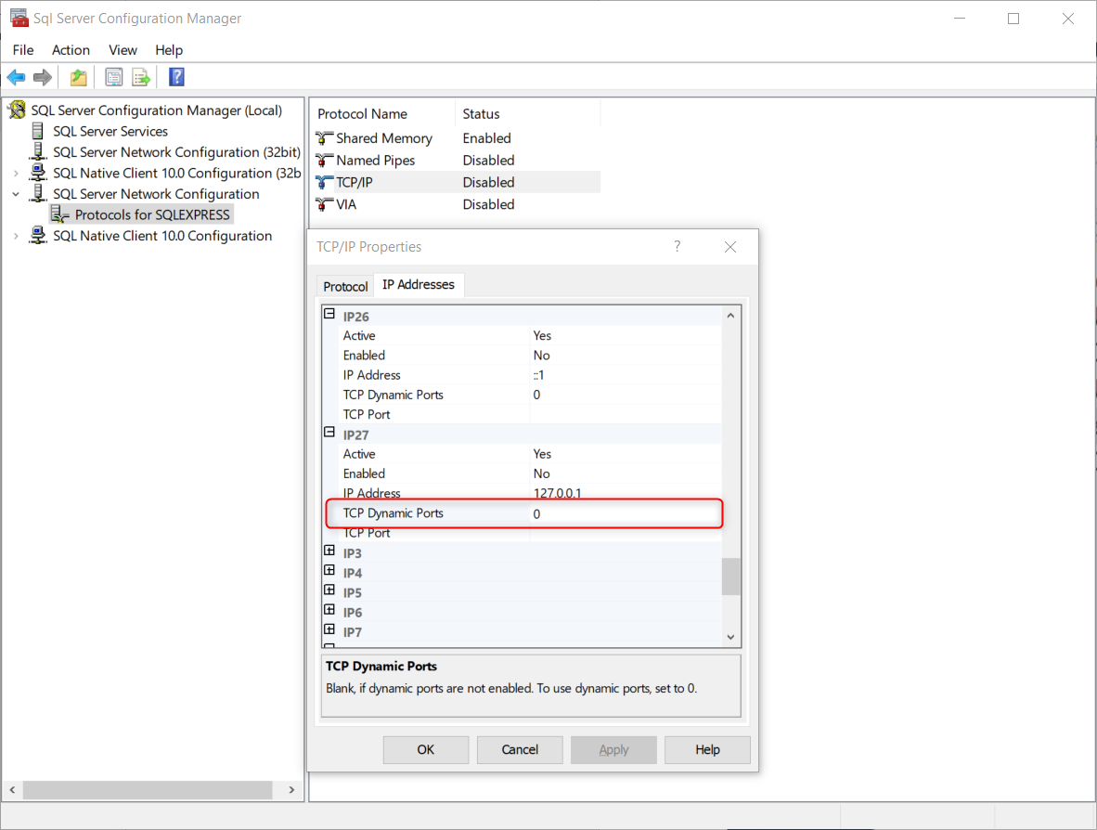Viewport: 1097px width, 830px height.
Task: Click the down arrow of IP list scrollbar
Action: pos(730,637)
